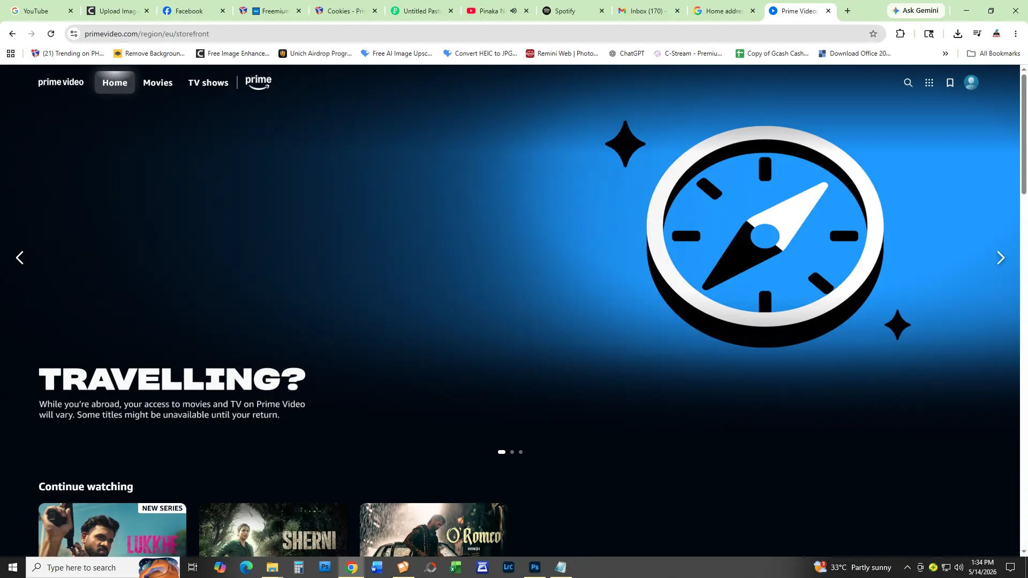Open the Chrome three-dot menu
This screenshot has height=578, width=1028.
click(x=1015, y=34)
